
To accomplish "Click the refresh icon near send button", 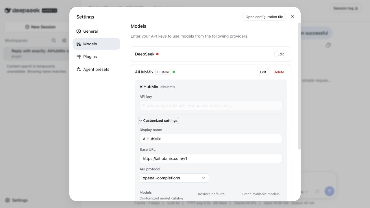I will [x=317, y=192].
